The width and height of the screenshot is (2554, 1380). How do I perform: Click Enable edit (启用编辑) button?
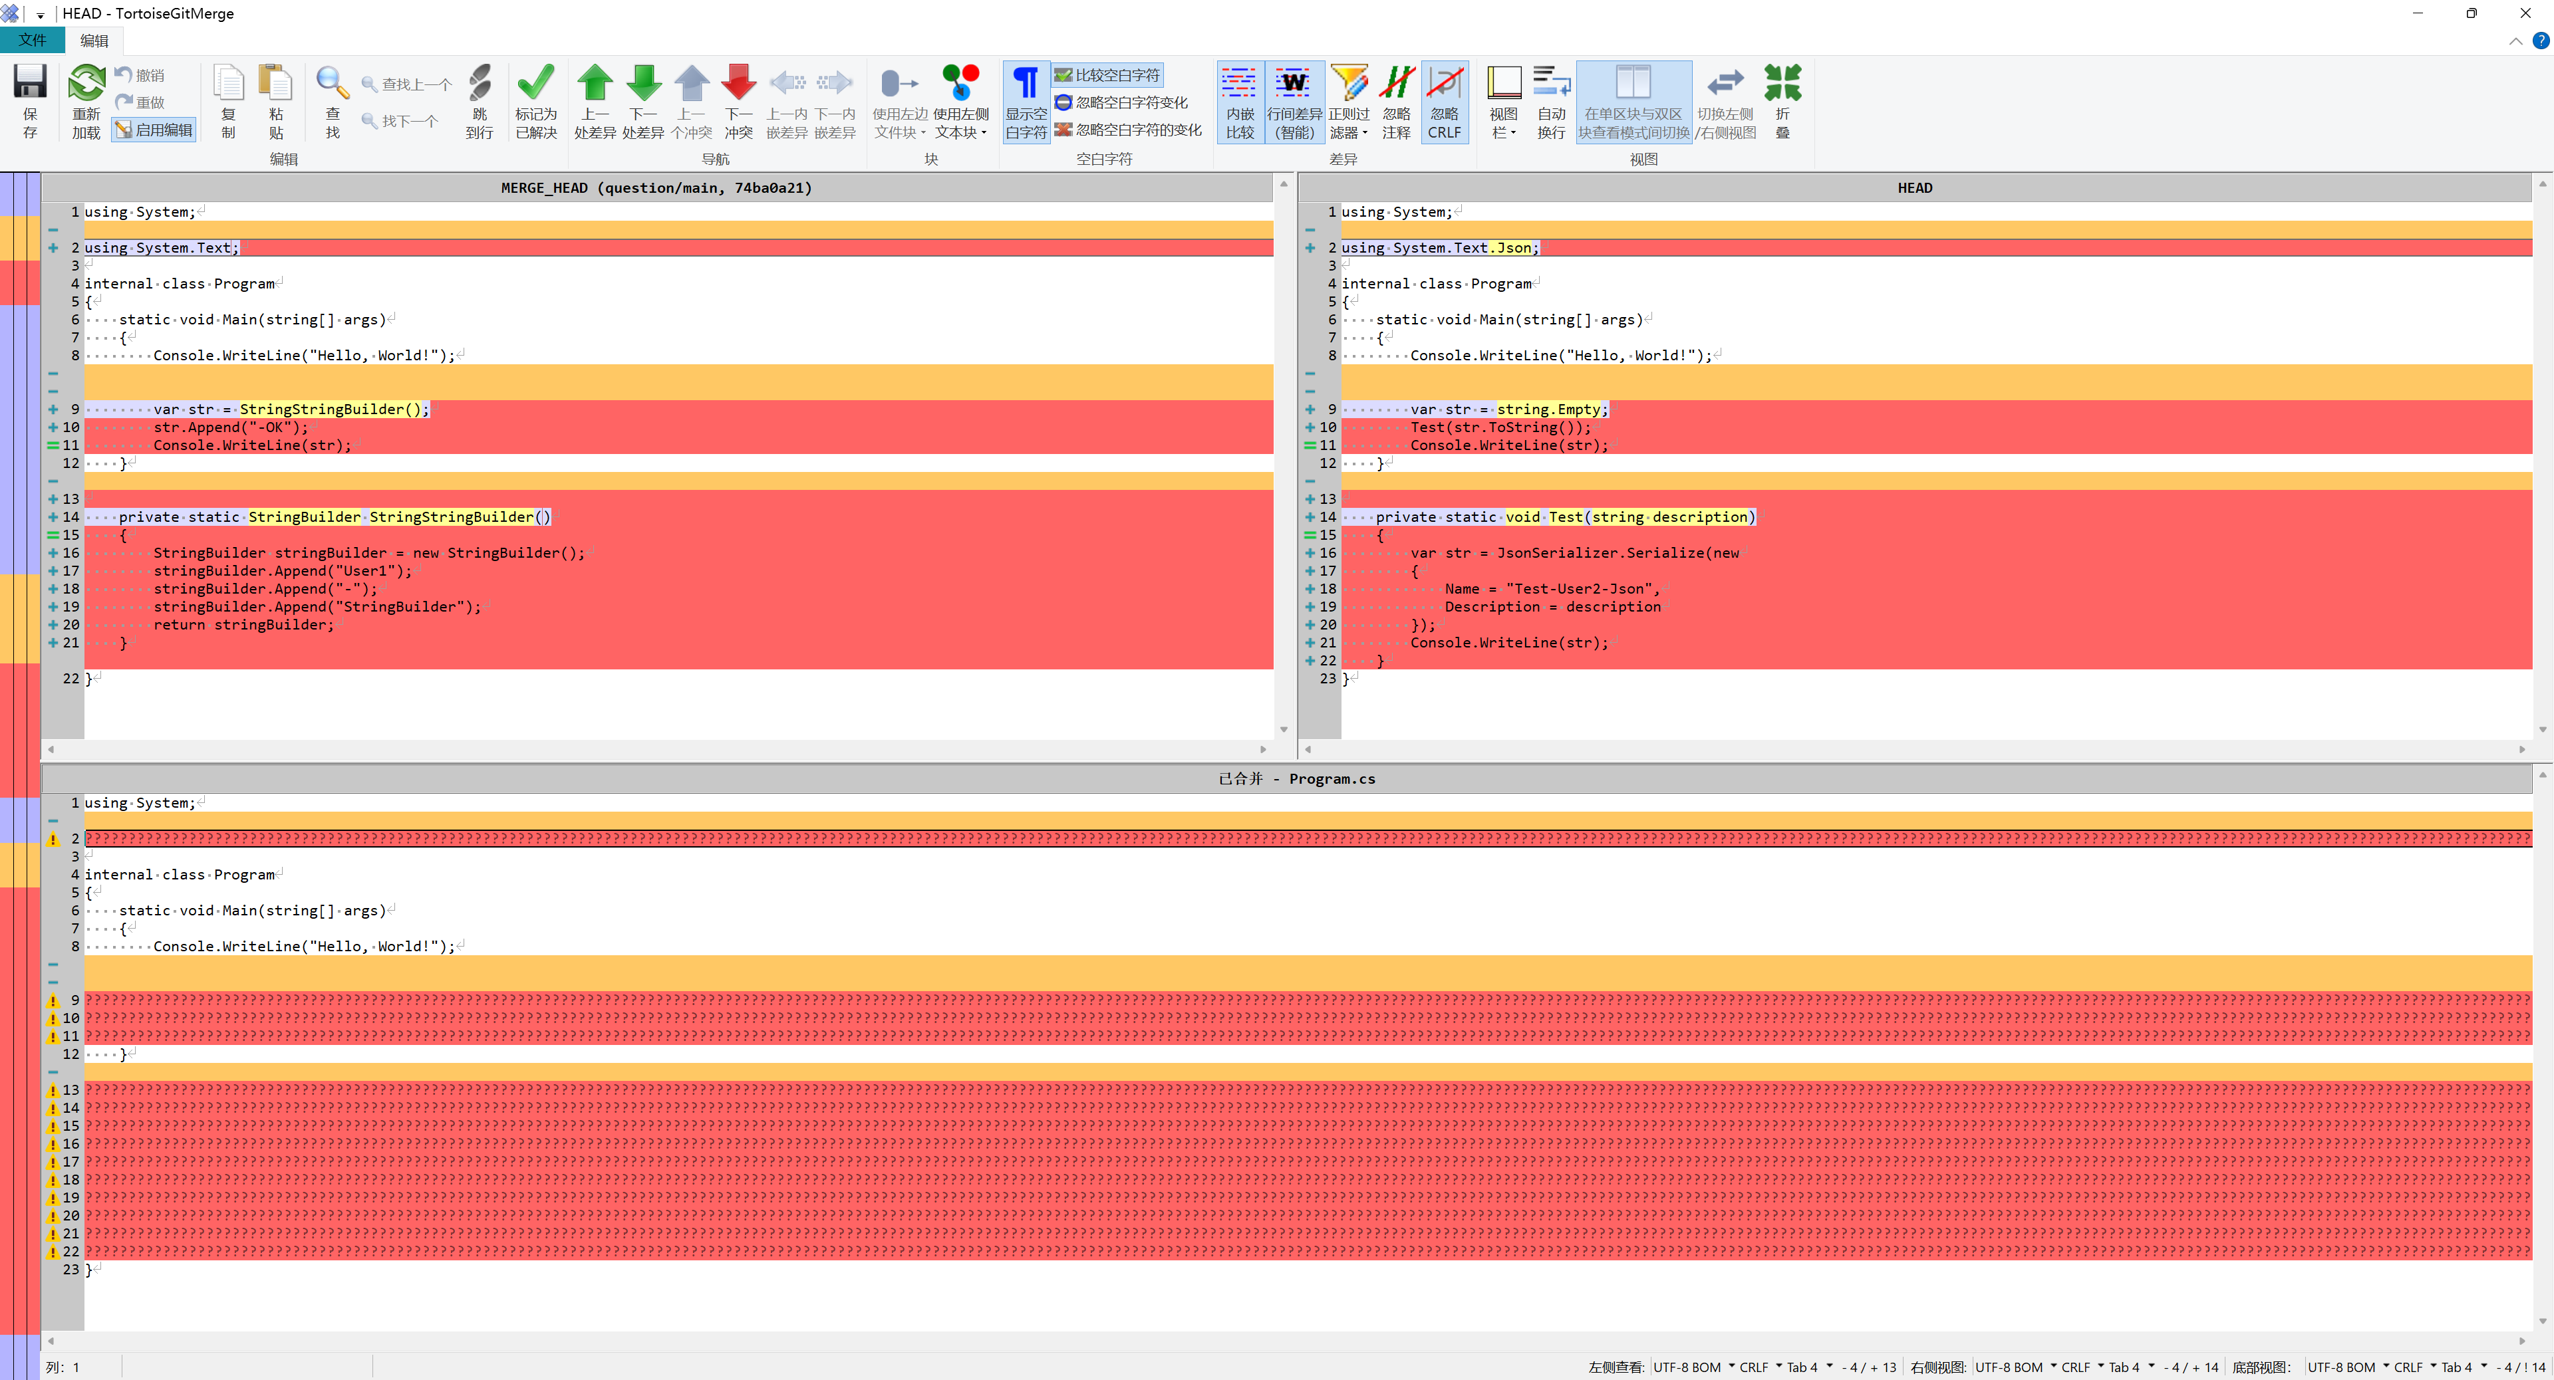(x=154, y=130)
